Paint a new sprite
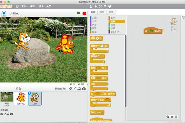This screenshot has height=123, width=185. 75,89
